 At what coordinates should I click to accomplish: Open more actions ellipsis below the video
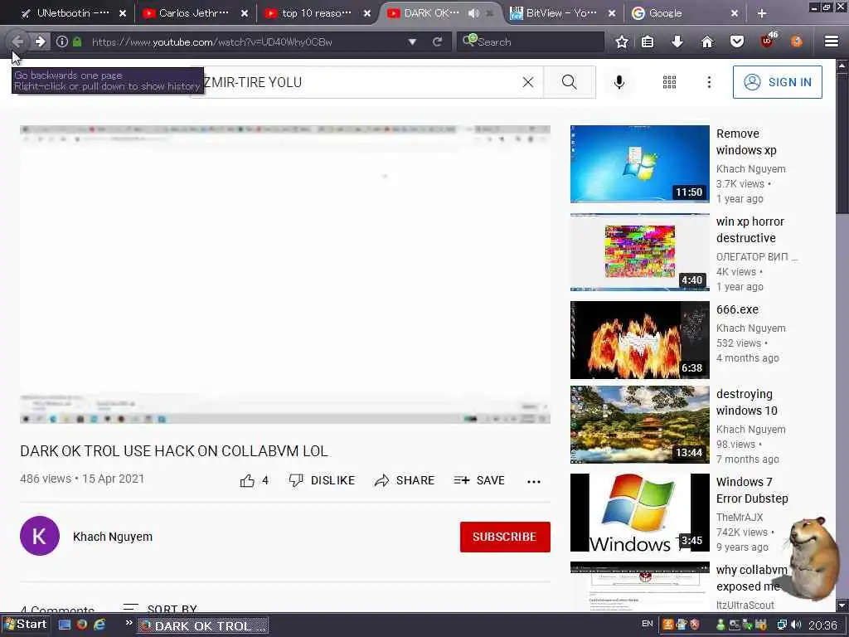click(x=534, y=481)
